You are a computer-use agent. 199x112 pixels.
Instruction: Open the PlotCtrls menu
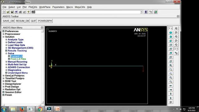click(33, 7)
